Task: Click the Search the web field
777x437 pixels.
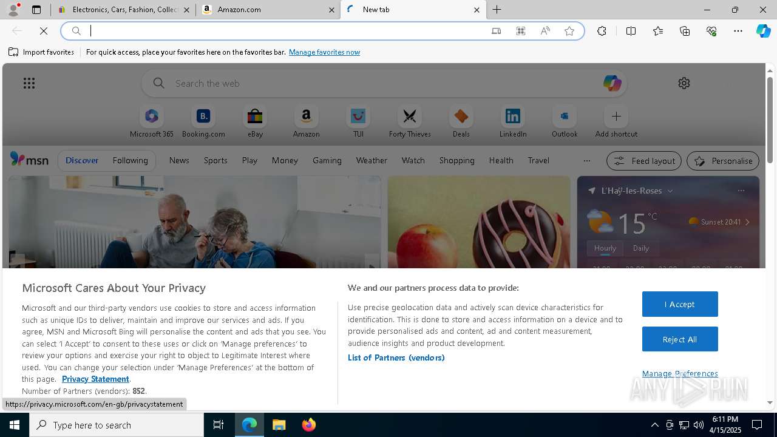Action: [384, 83]
